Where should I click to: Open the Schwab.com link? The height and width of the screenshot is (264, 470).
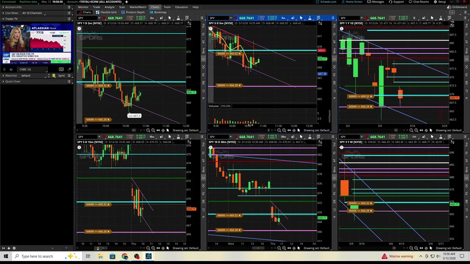pyautogui.click(x=326, y=2)
